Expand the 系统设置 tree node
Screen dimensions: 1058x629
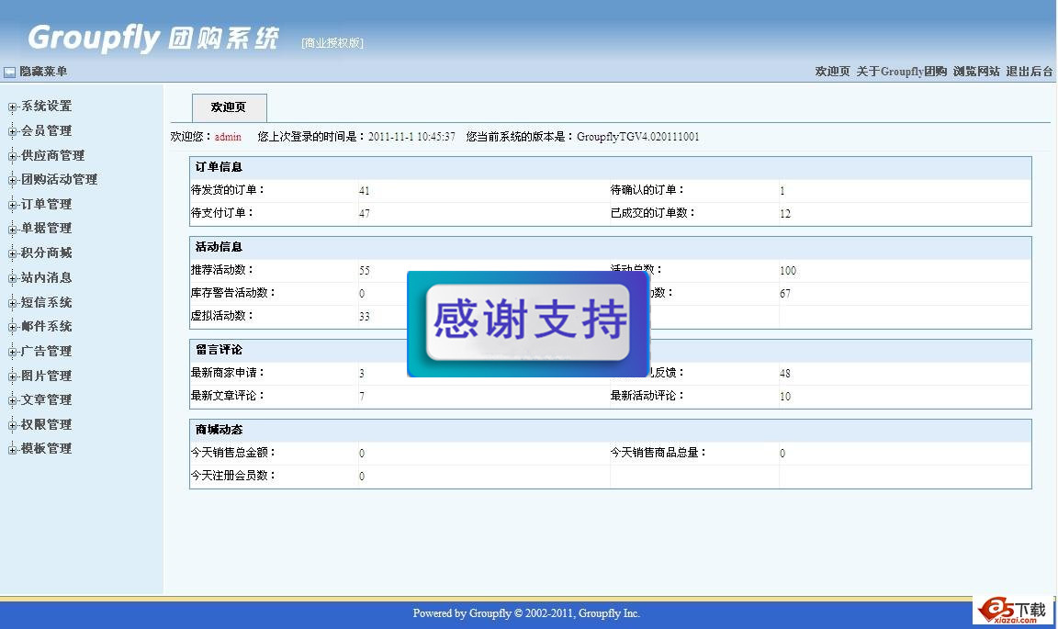coord(12,107)
